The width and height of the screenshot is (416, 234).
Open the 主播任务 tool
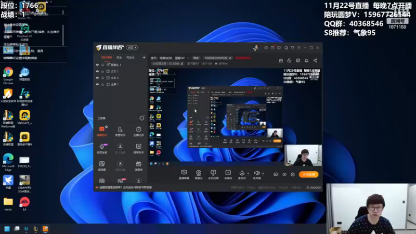(138, 132)
